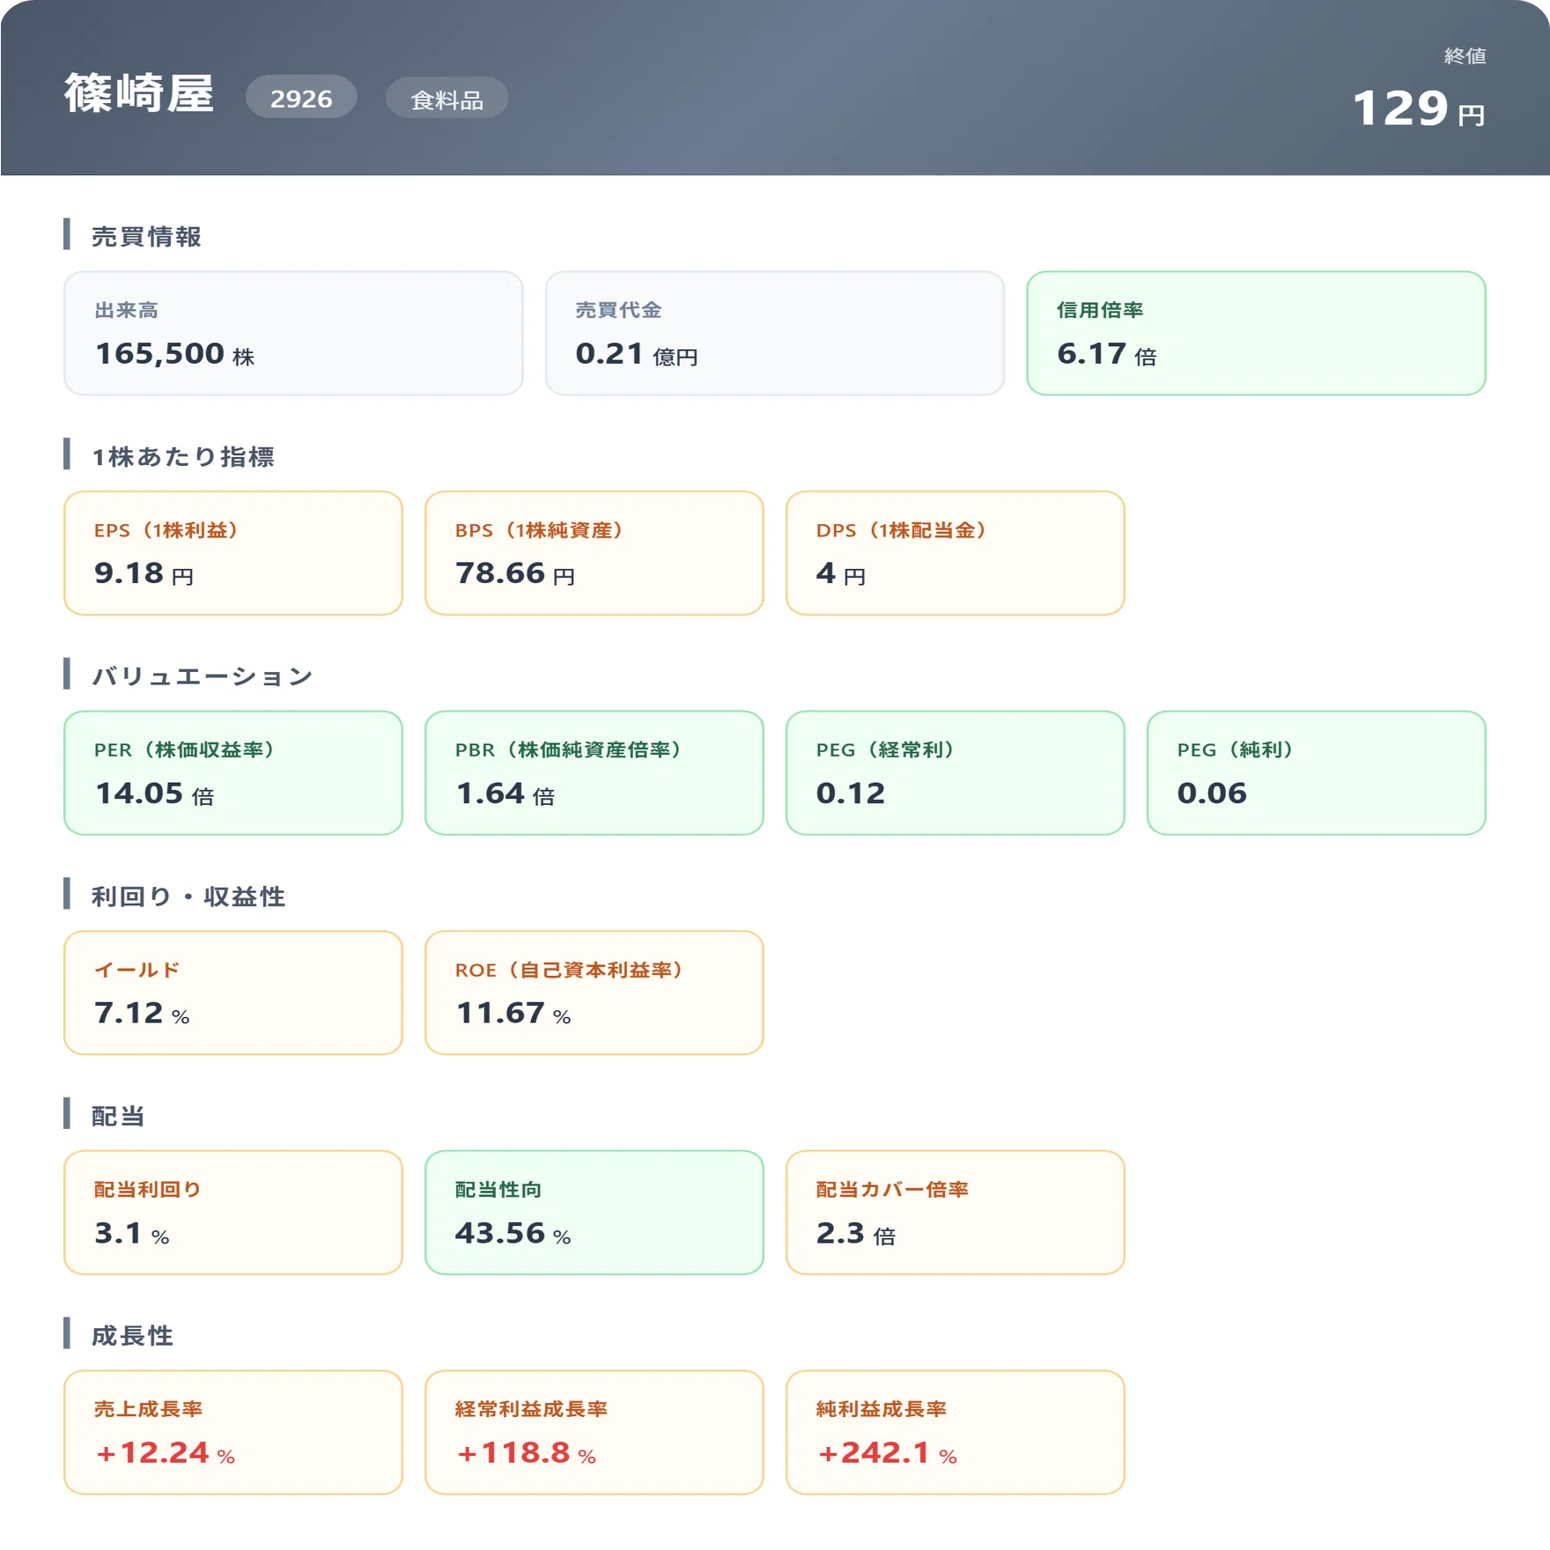This screenshot has height=1550, width=1550.
Task: Click the 配当カバー倍率 card
Action: (x=956, y=1212)
